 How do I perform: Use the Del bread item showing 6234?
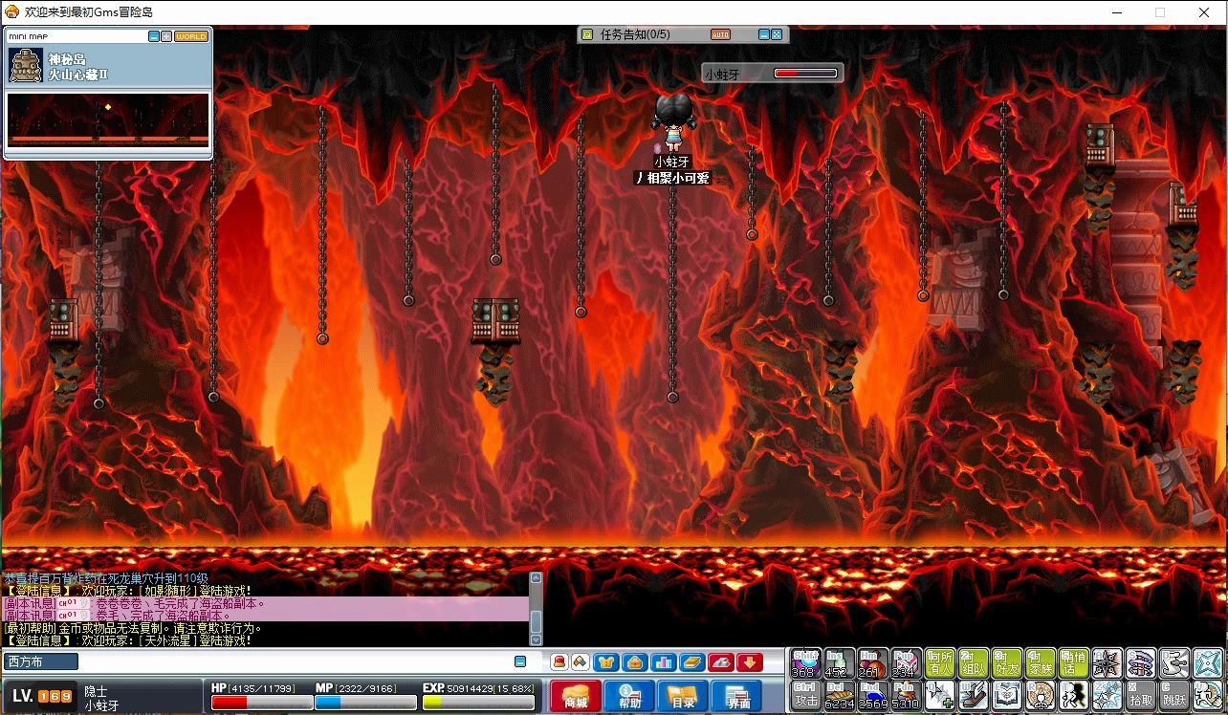click(x=840, y=695)
